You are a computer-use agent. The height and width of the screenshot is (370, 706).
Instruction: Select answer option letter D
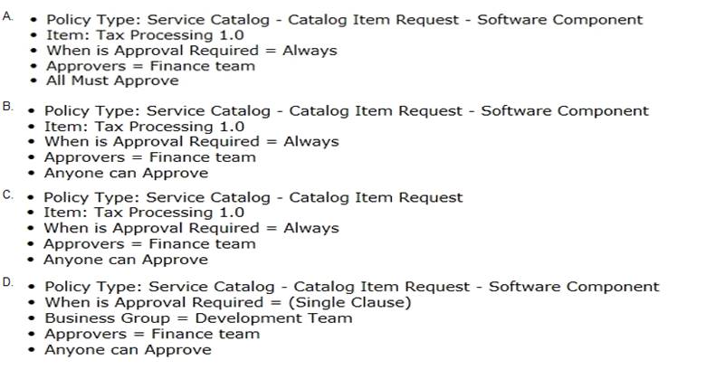7,282
